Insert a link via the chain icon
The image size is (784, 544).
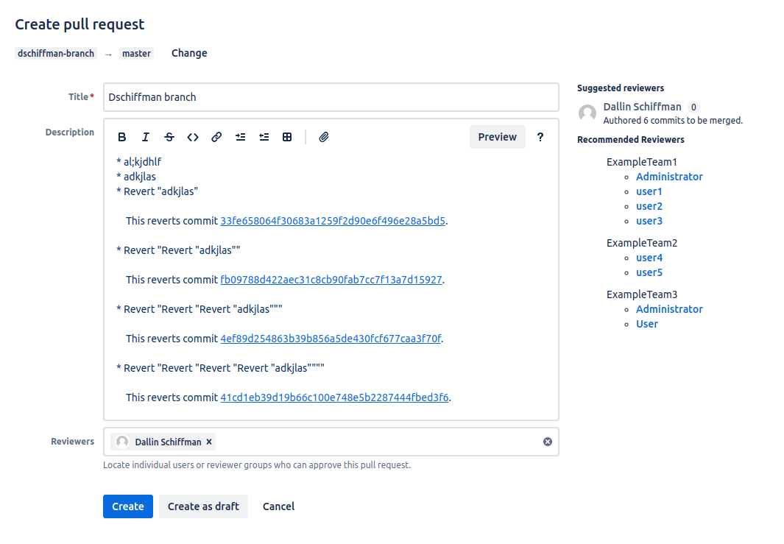216,137
